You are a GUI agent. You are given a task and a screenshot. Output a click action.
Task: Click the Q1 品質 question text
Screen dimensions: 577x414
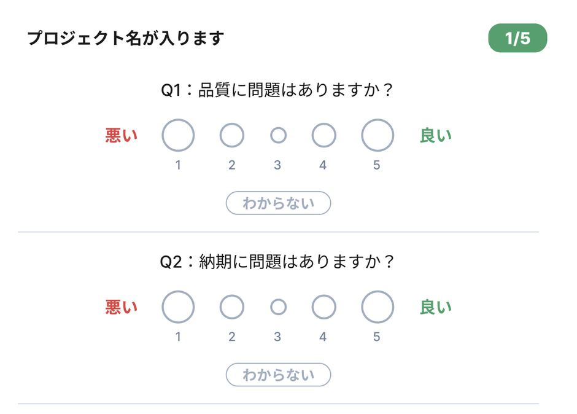coord(277,88)
